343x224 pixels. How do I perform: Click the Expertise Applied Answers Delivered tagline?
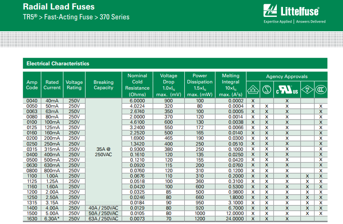[x=294, y=22]
